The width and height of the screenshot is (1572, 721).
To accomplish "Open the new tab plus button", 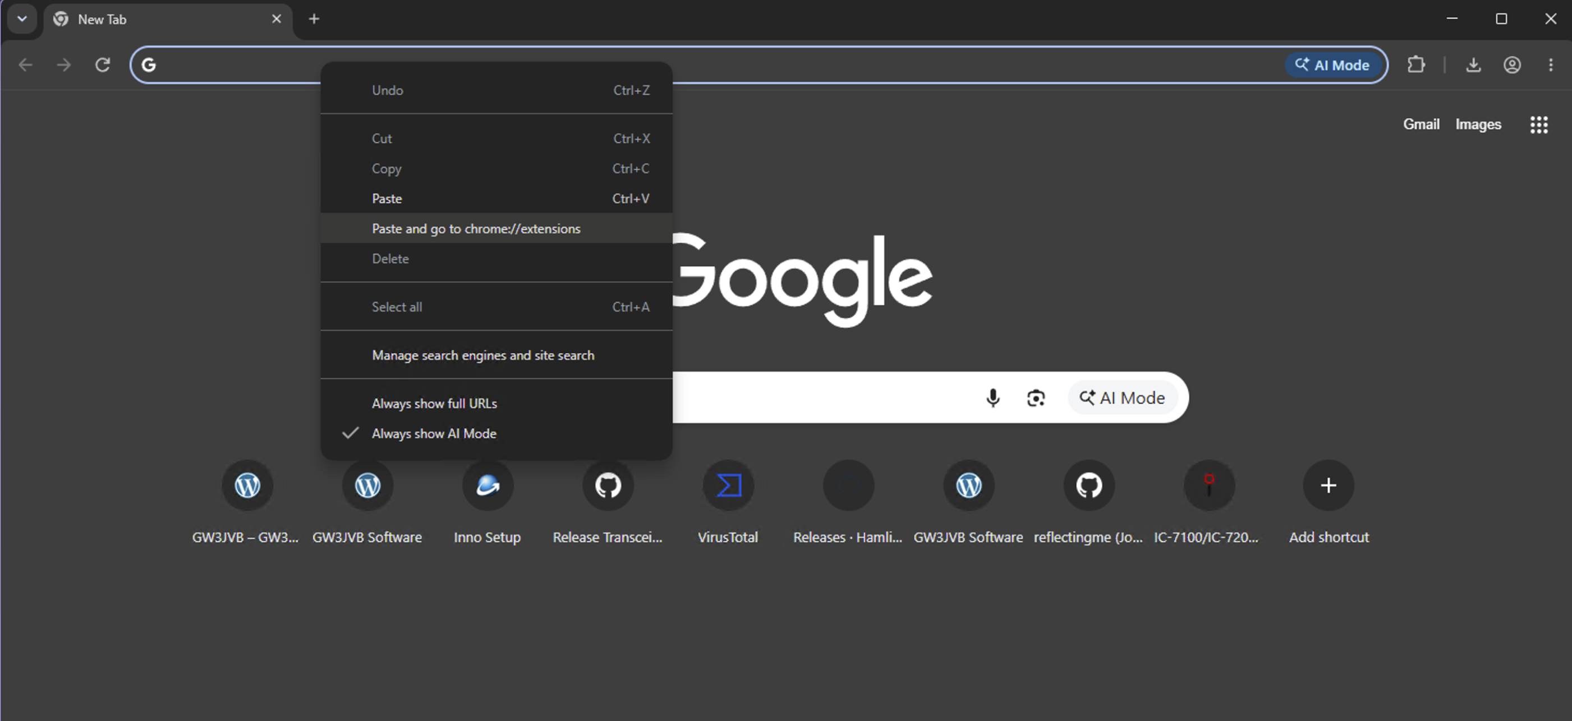I will (314, 19).
